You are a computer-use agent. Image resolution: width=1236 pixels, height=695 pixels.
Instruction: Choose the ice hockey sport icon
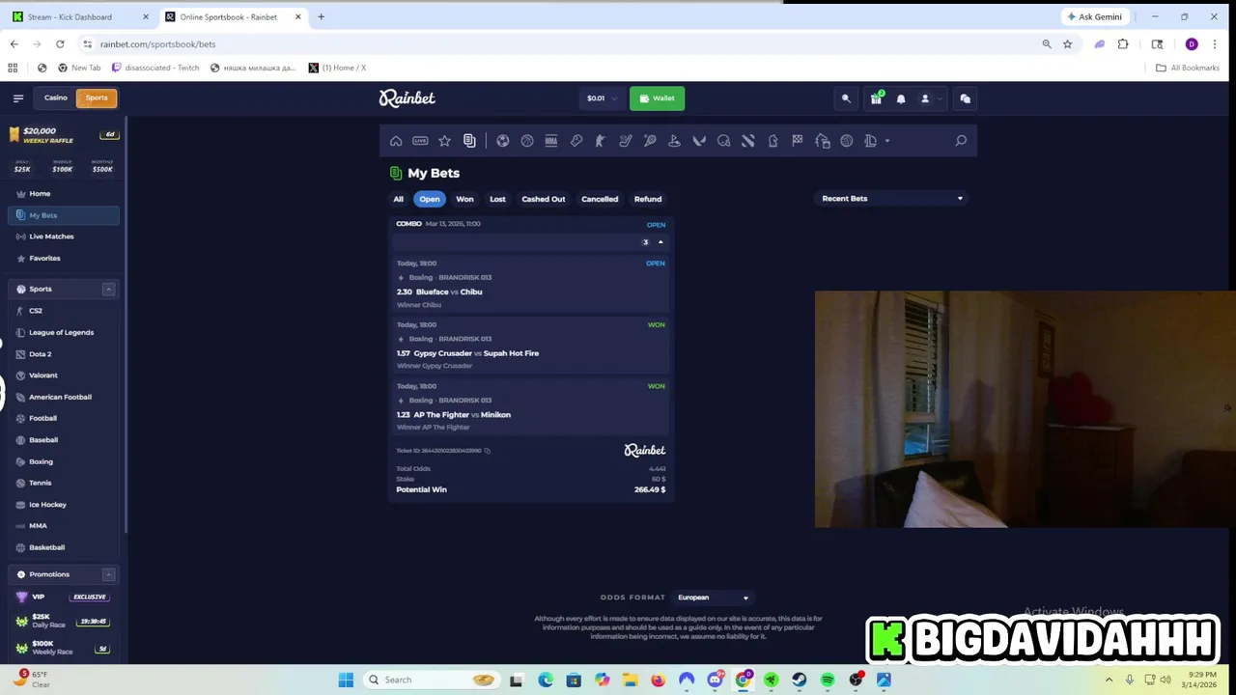[x=625, y=141]
